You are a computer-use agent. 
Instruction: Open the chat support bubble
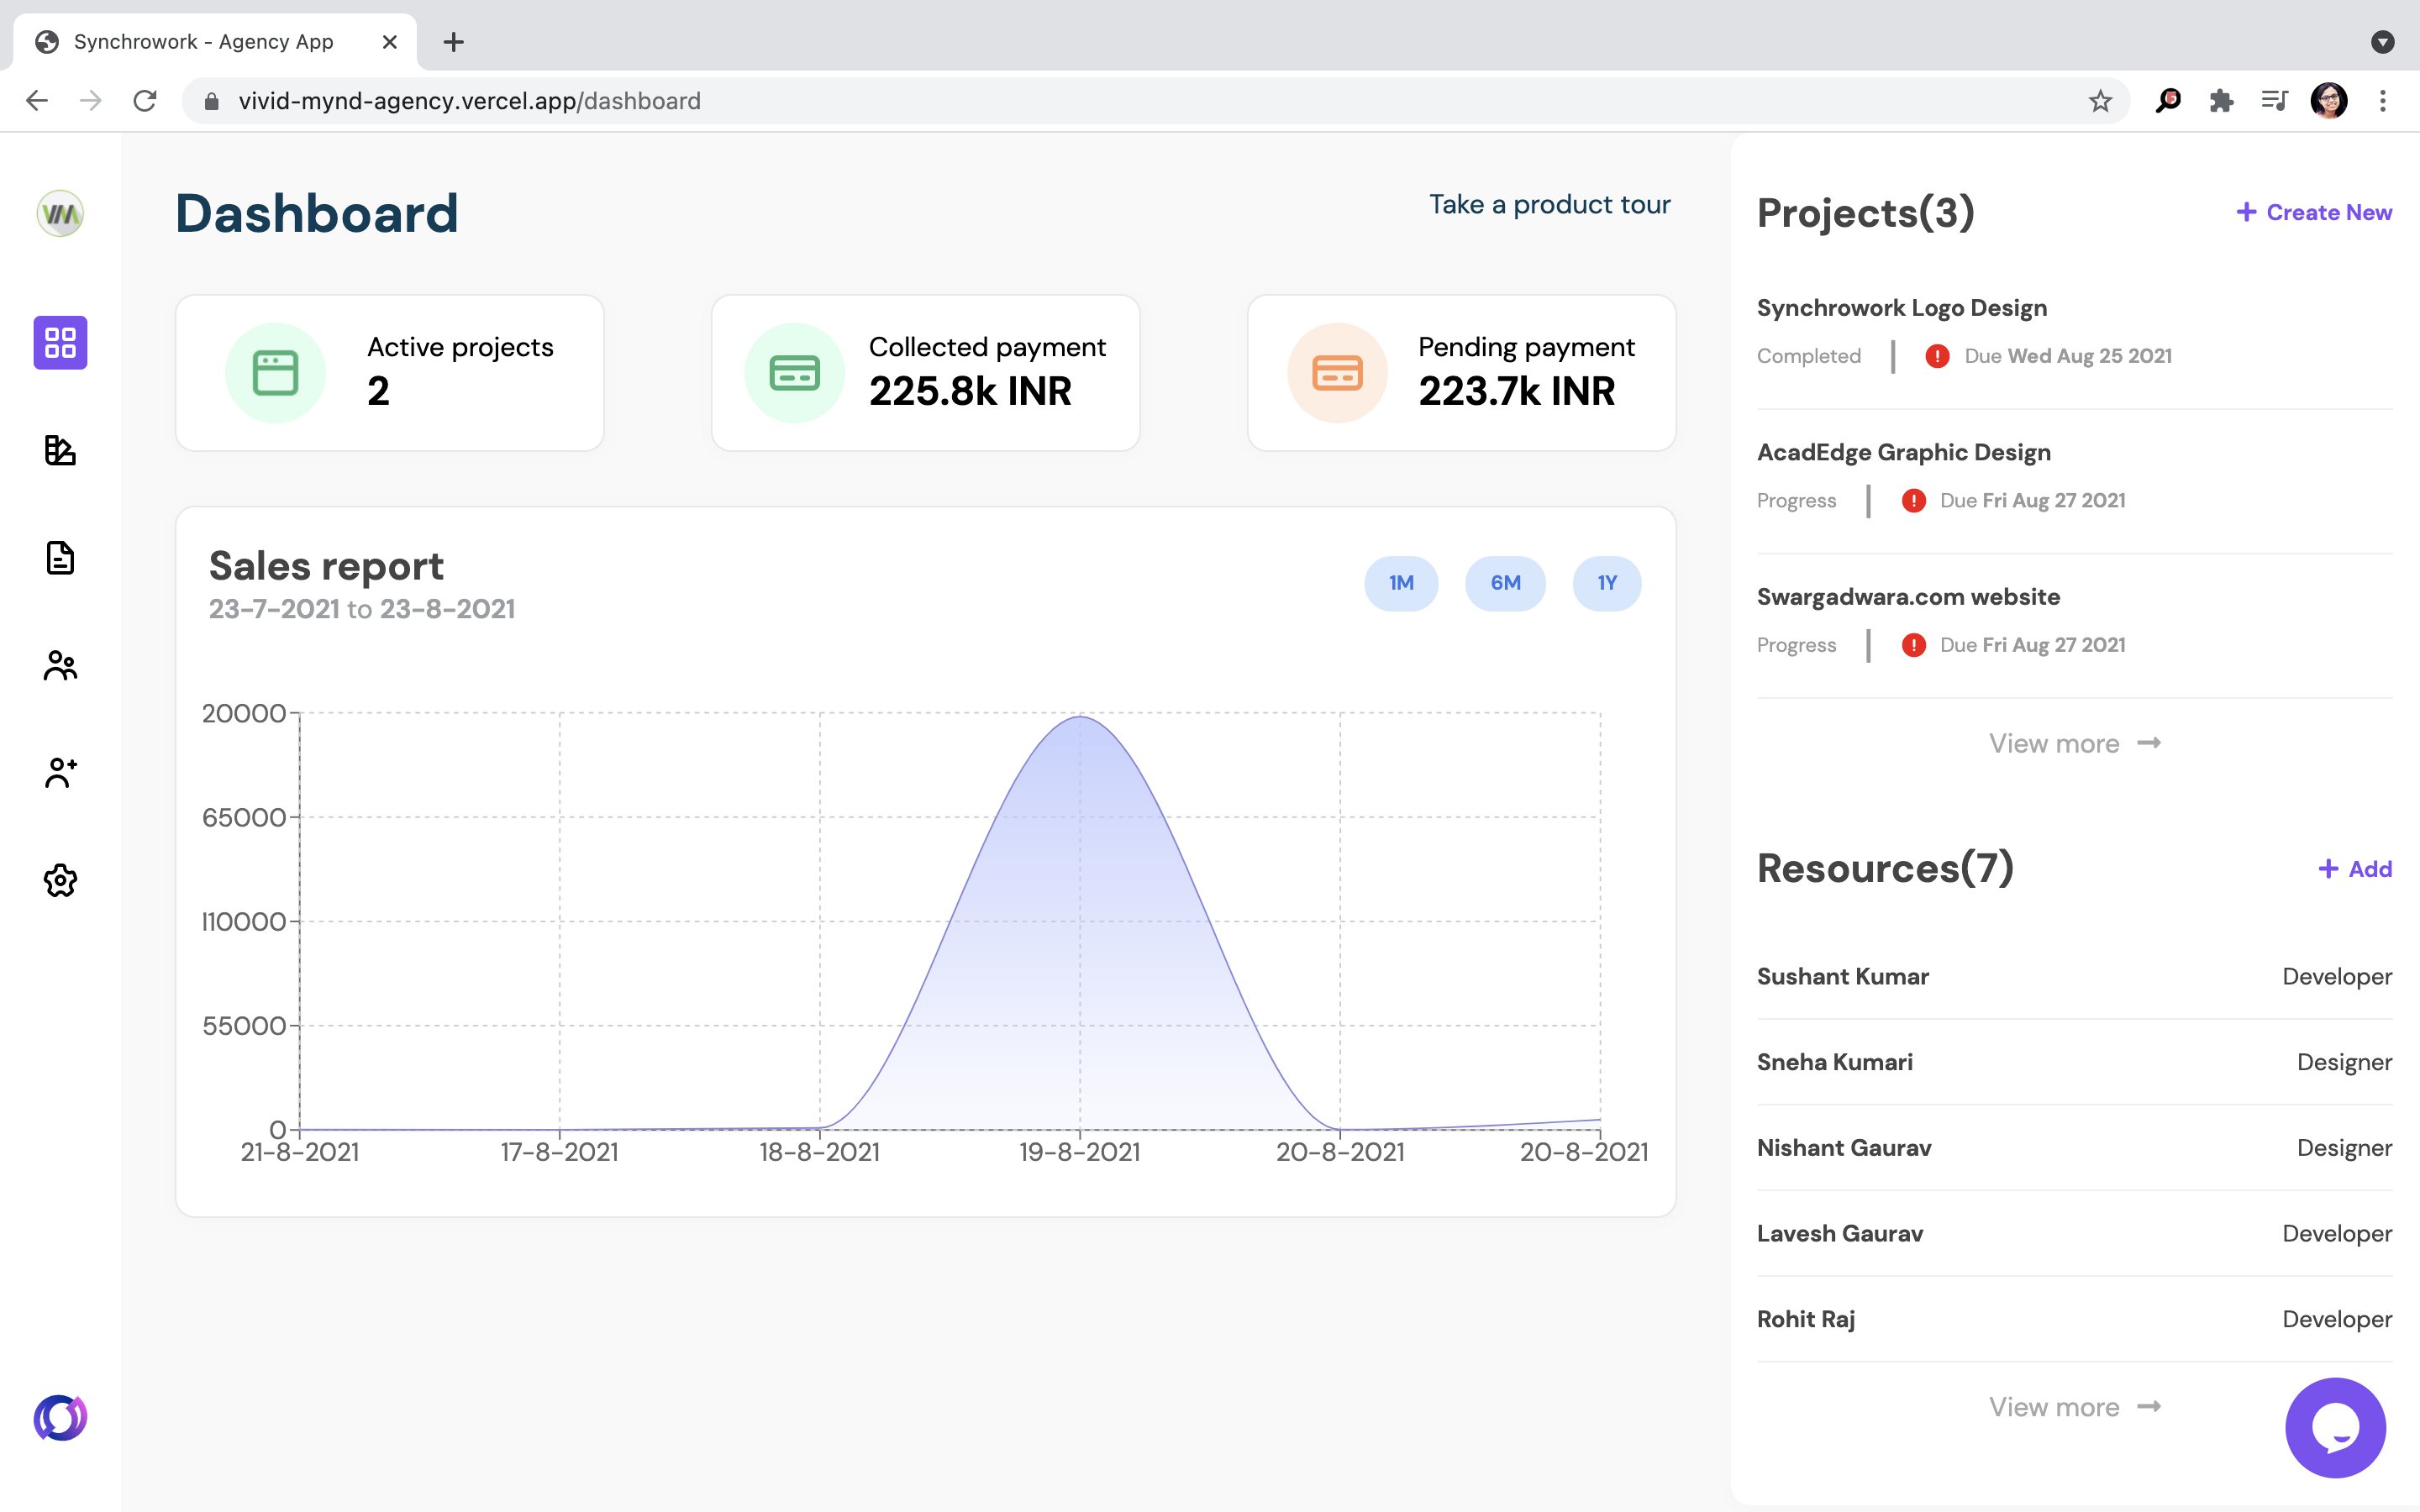[x=2334, y=1427]
